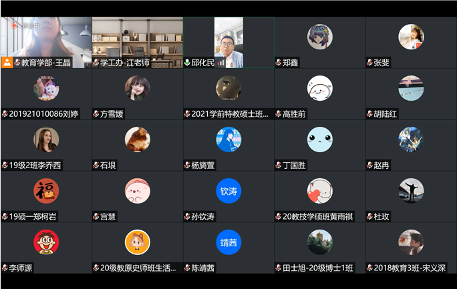Click 方雪媛's child photo avatar
The width and height of the screenshot is (457, 289).
[x=137, y=88]
